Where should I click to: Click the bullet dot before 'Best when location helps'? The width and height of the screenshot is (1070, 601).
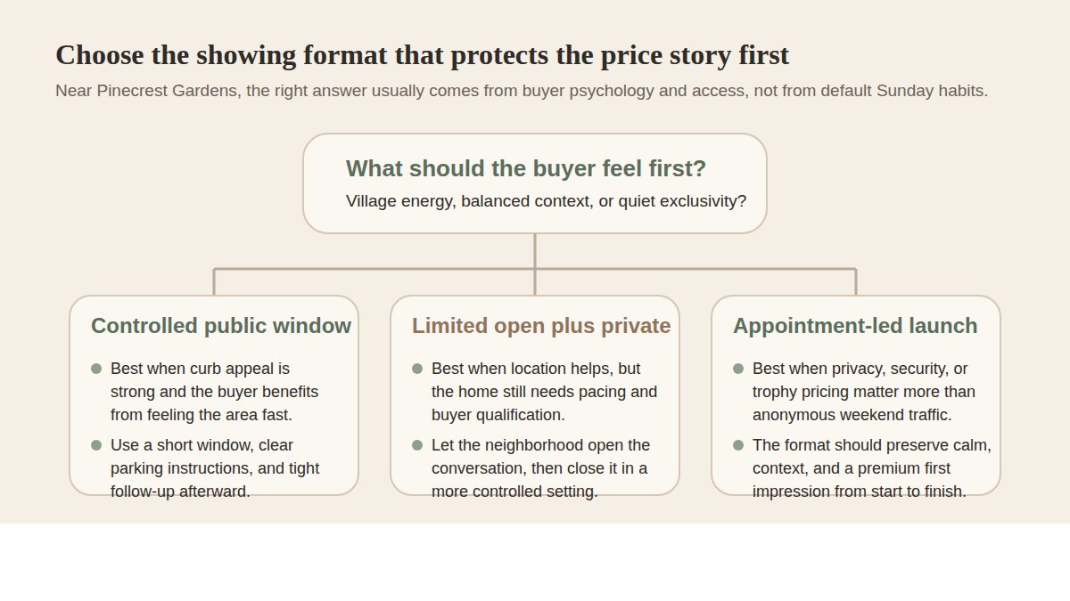[x=417, y=369]
